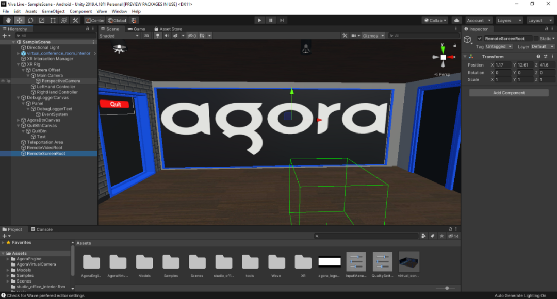The height and width of the screenshot is (299, 557).
Task: Step one frame forward
Action: [x=282, y=20]
